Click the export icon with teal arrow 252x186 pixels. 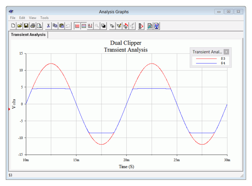pos(150,26)
